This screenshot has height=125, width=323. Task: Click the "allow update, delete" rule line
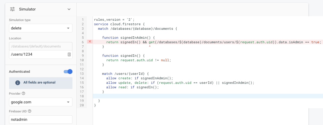180,83
